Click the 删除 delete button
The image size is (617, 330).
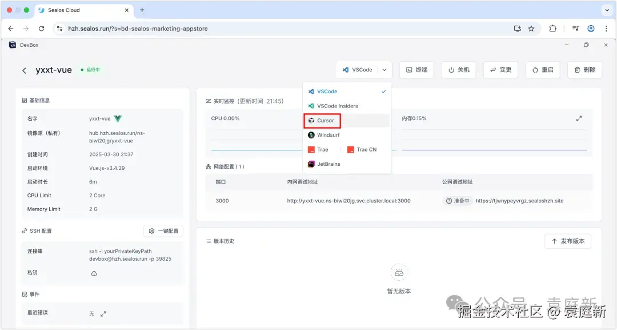coord(585,70)
